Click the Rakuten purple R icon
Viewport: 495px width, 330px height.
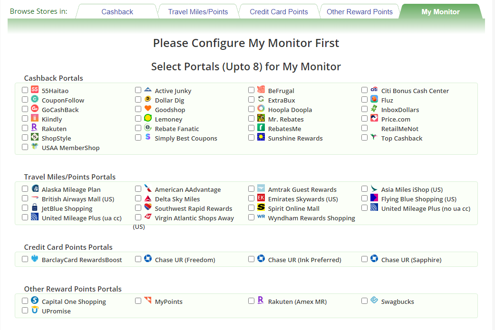[35, 128]
